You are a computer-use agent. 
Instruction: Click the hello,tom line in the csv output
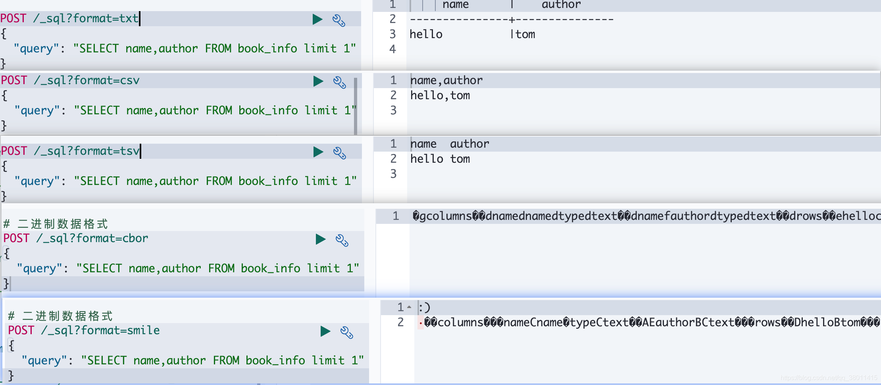(x=439, y=95)
